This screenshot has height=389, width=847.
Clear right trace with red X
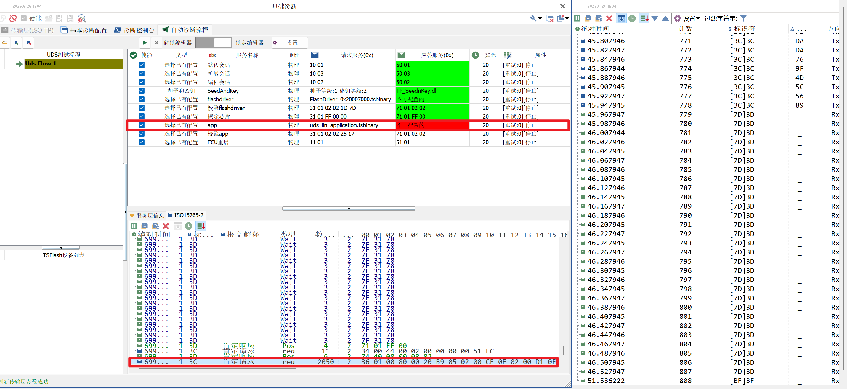pos(609,18)
